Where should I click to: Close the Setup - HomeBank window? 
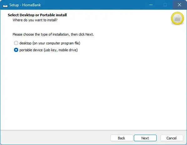click(x=179, y=5)
